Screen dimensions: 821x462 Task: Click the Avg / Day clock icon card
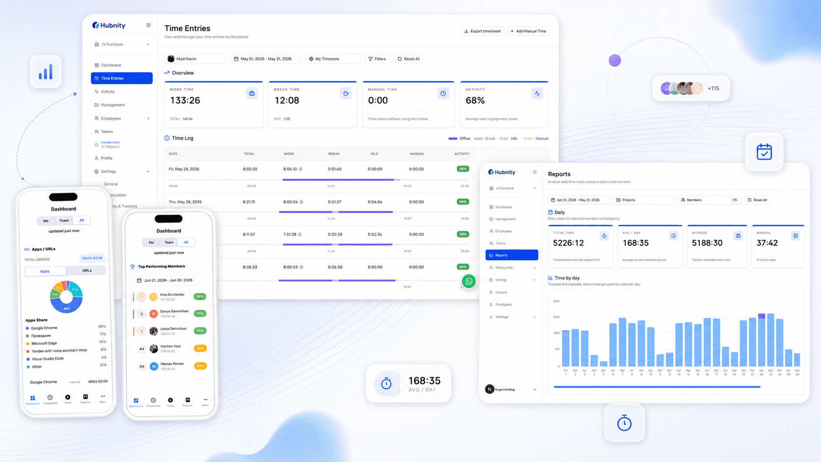click(674, 236)
